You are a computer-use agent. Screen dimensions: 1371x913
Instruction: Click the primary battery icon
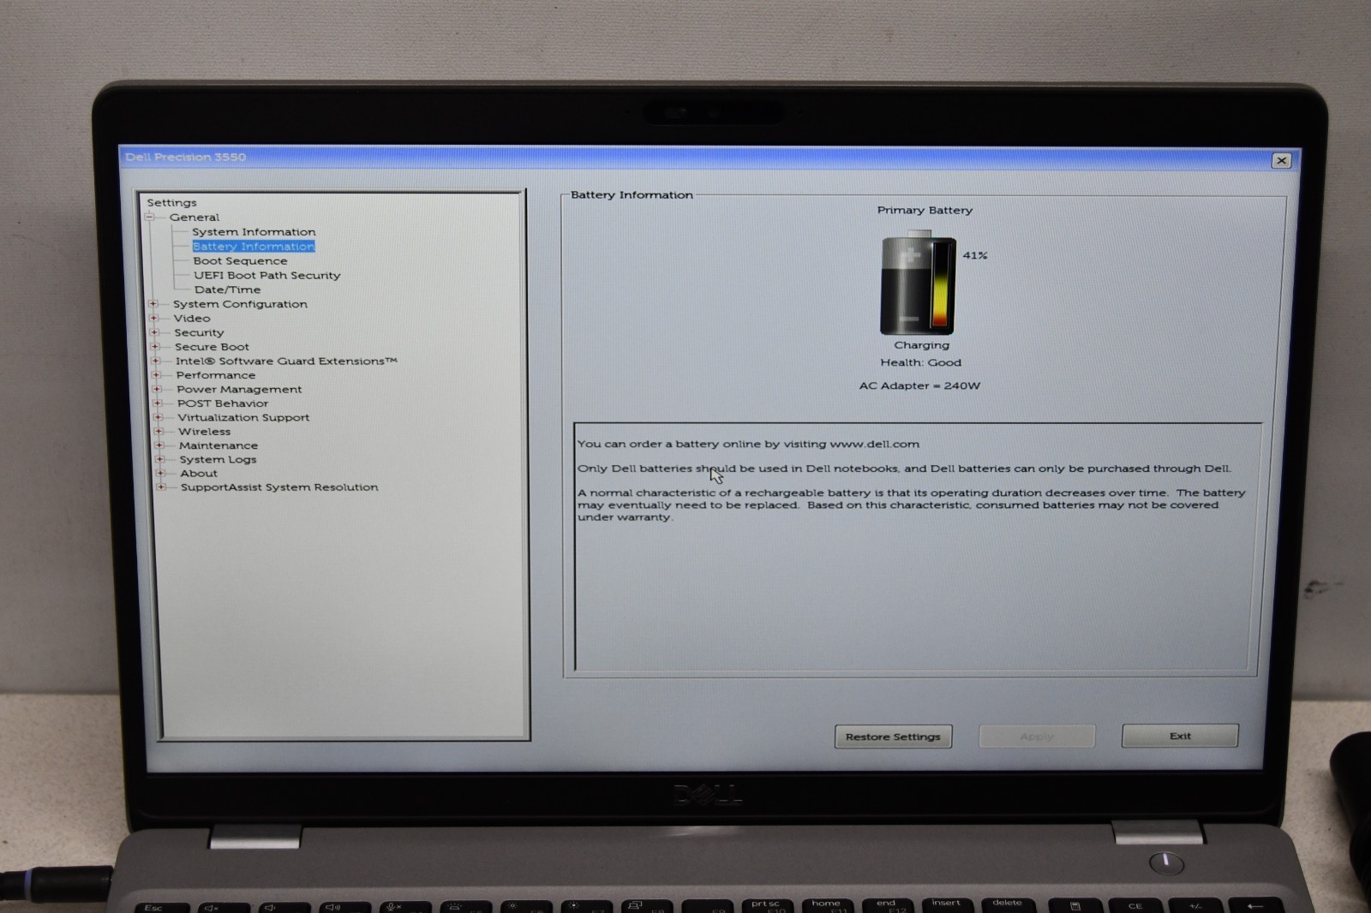917,283
